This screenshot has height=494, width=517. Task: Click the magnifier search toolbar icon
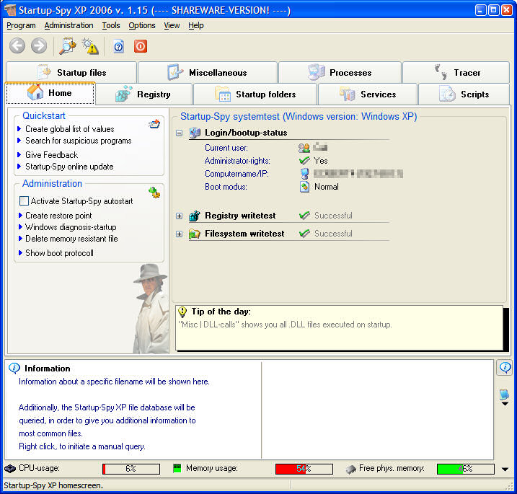pyautogui.click(x=67, y=46)
